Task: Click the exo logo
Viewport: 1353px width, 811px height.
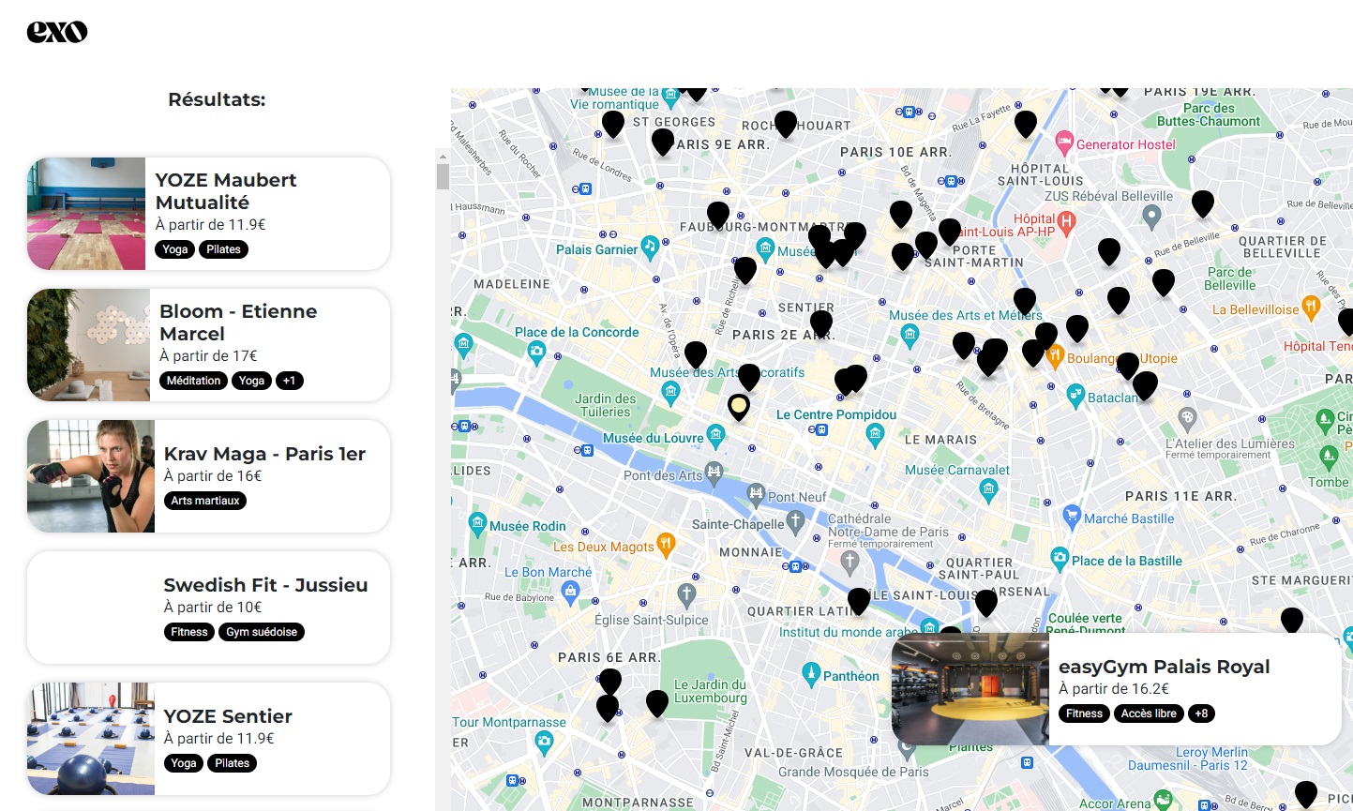Action: coord(57,32)
